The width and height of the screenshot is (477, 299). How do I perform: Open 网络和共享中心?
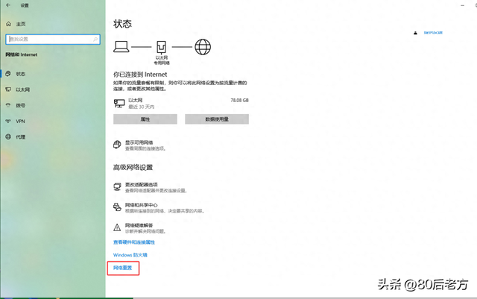coord(142,205)
